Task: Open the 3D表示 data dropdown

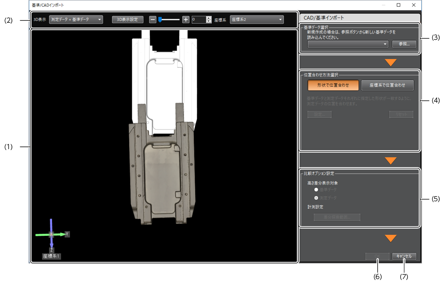Action: tap(76, 20)
